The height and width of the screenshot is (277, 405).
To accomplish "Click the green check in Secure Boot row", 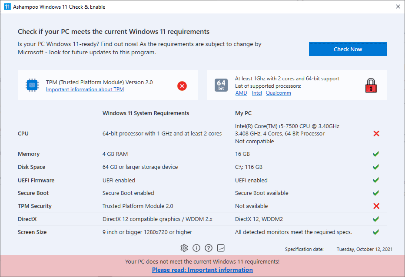I will click(376, 193).
